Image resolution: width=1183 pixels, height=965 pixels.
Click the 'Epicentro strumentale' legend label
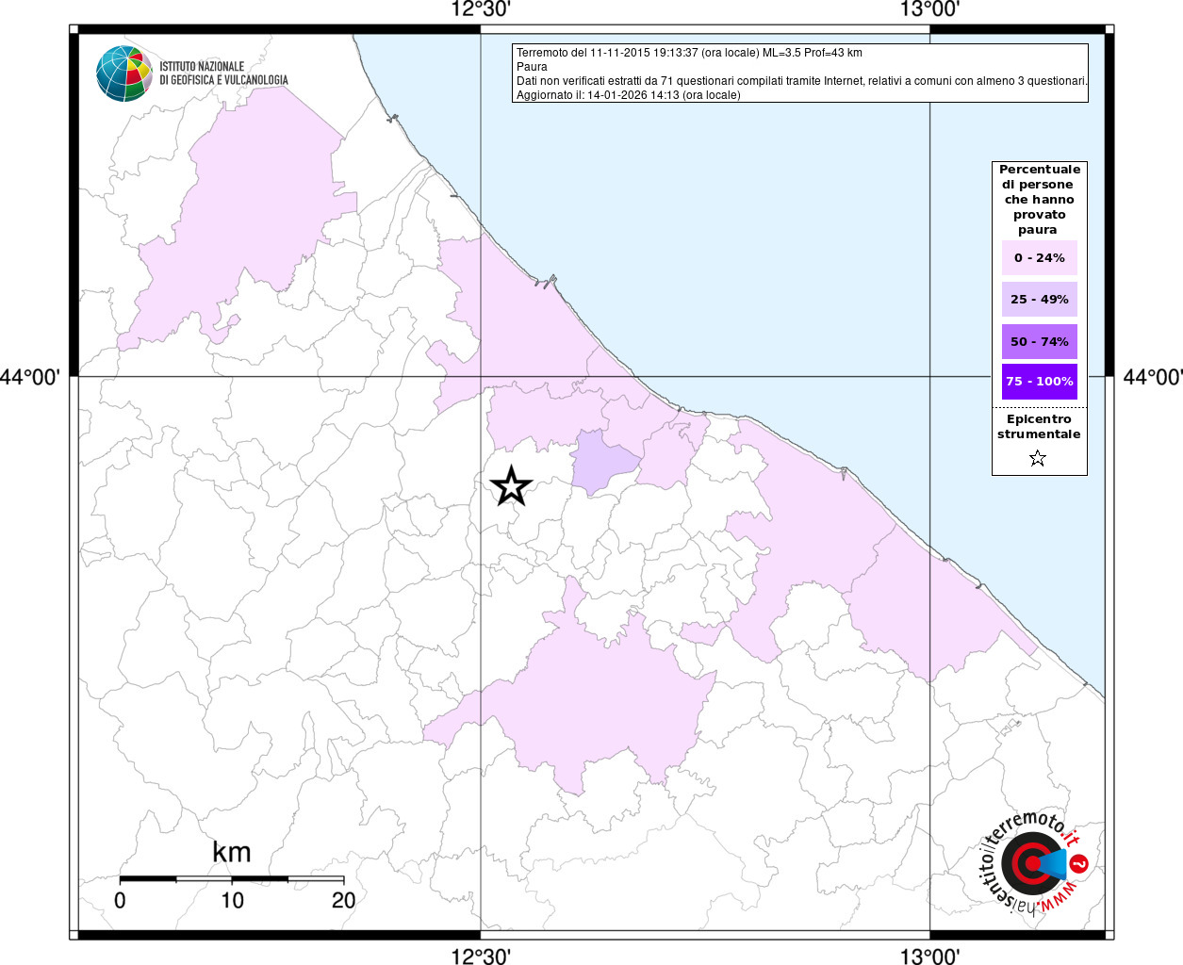click(1039, 427)
